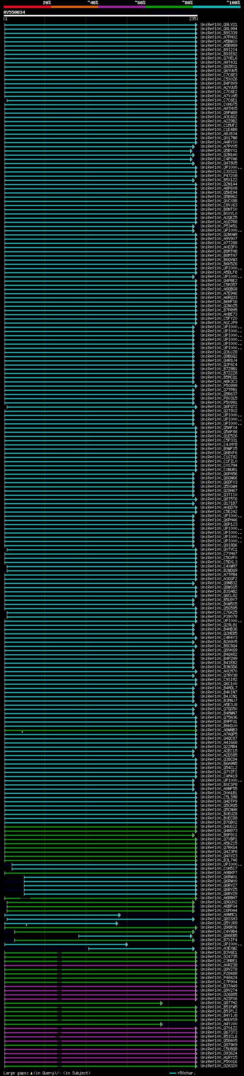Open hit UniRef100_Q8L994

pyautogui.click(x=219, y=29)
